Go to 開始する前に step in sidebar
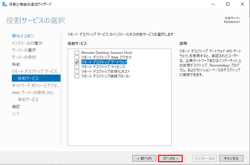 tap(23, 36)
